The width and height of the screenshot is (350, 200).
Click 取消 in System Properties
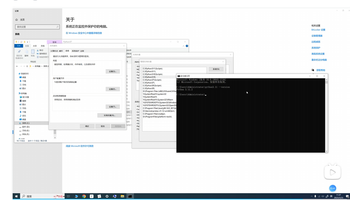click(x=103, y=126)
